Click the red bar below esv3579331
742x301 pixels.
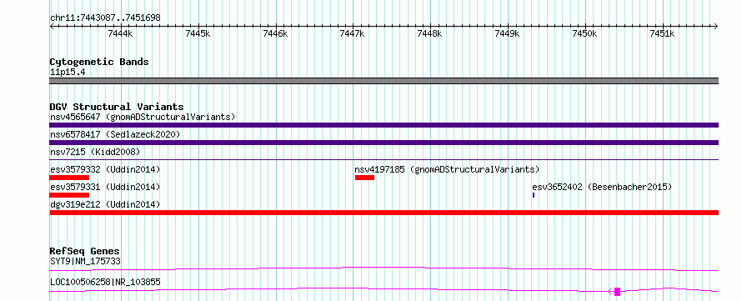[69, 195]
